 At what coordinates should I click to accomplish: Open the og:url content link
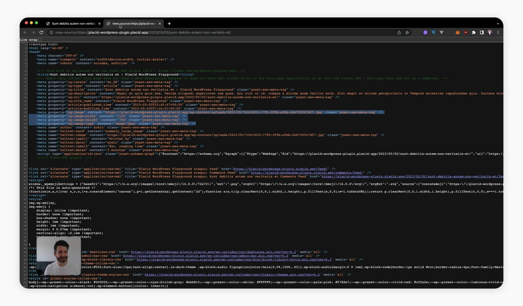190,97
